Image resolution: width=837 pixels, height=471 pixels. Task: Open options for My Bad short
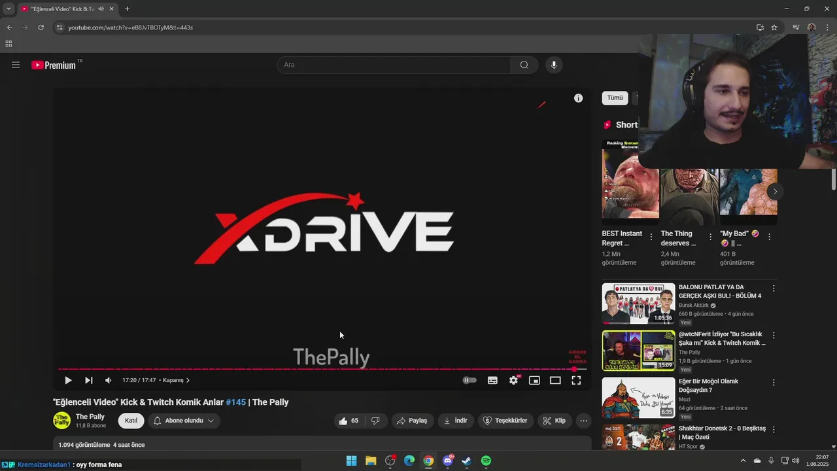pyautogui.click(x=769, y=237)
